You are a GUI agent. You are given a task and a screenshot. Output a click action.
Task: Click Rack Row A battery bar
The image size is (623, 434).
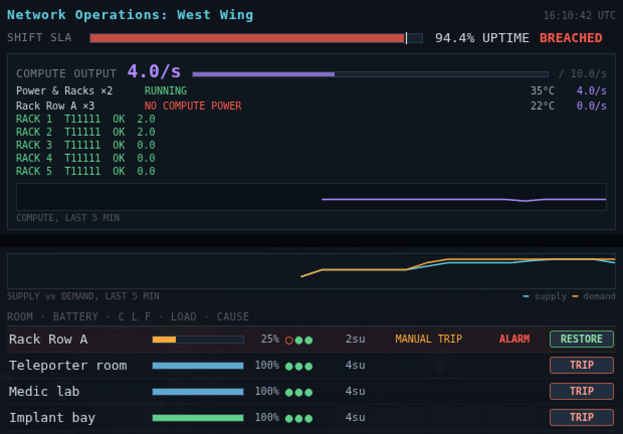click(198, 340)
